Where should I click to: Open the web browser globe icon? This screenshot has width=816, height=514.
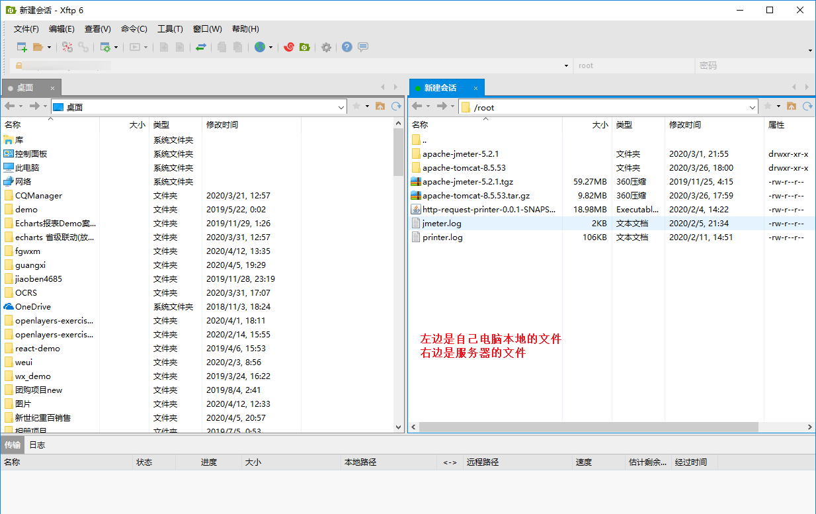point(259,47)
